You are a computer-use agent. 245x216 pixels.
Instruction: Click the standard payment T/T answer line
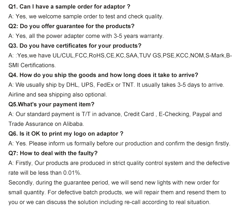[x=115, y=114]
